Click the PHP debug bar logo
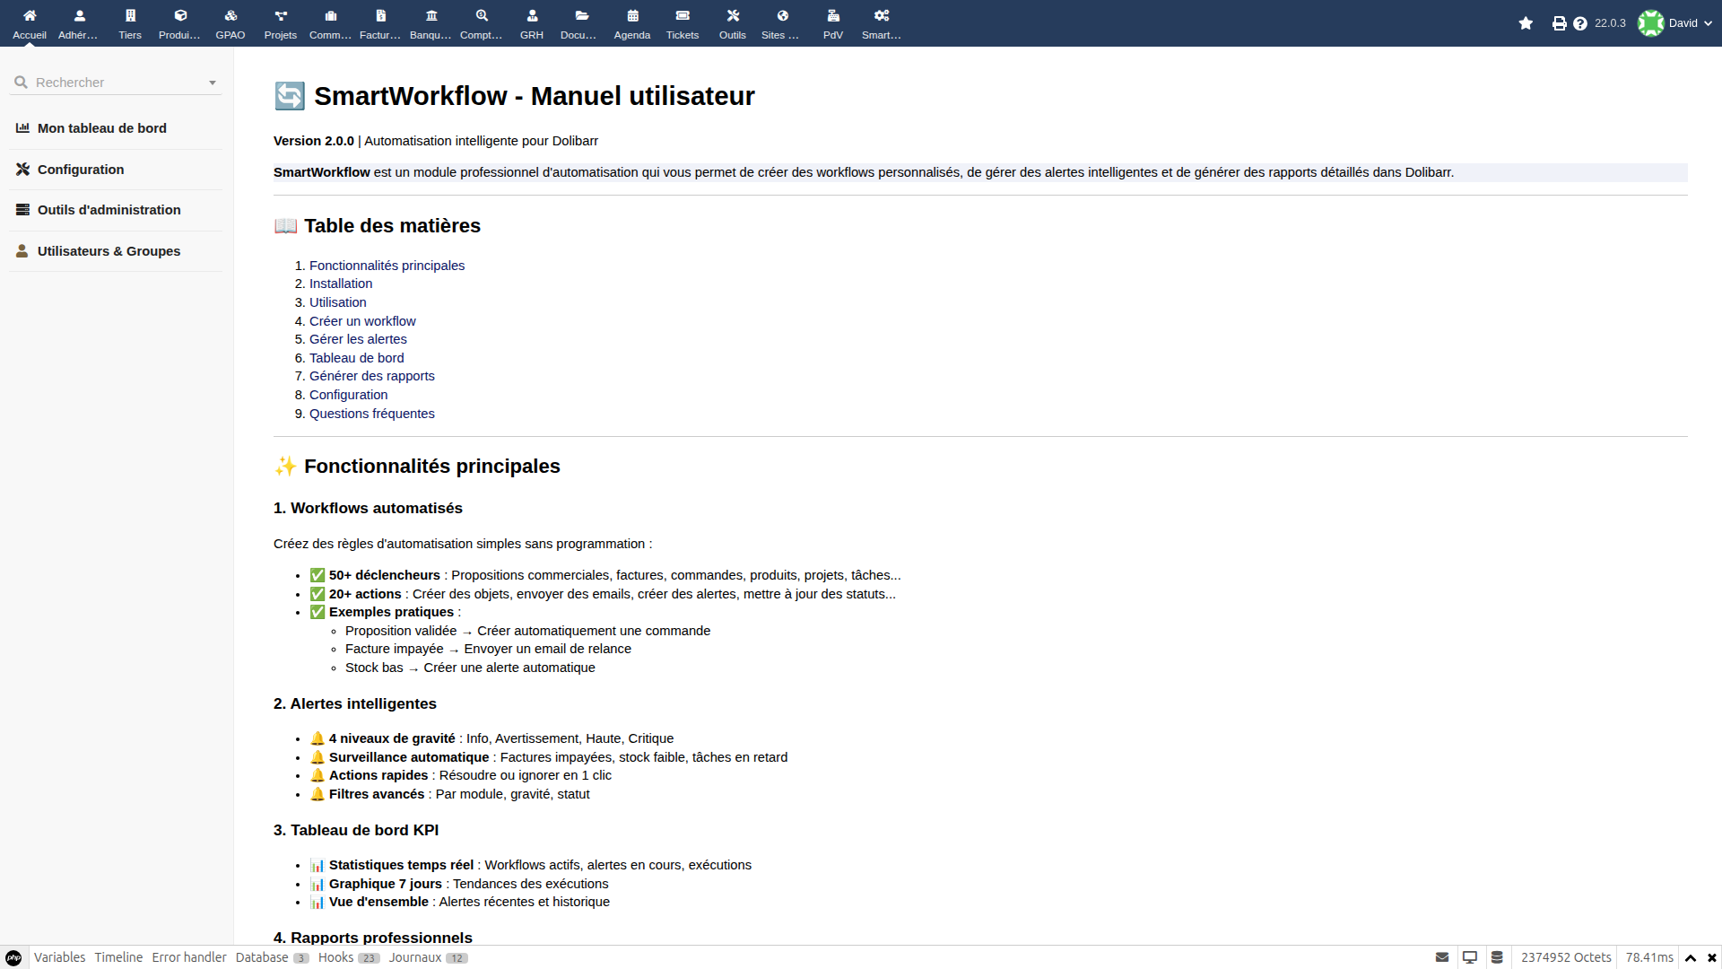This screenshot has height=969, width=1722. pos(13,957)
